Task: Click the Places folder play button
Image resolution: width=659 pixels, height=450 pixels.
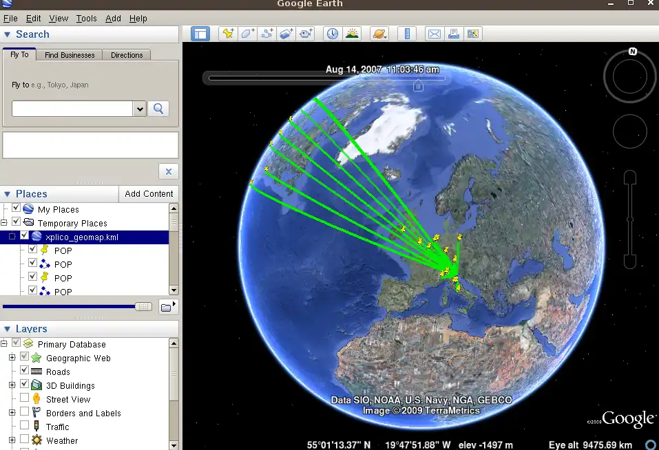Action: coord(168,307)
